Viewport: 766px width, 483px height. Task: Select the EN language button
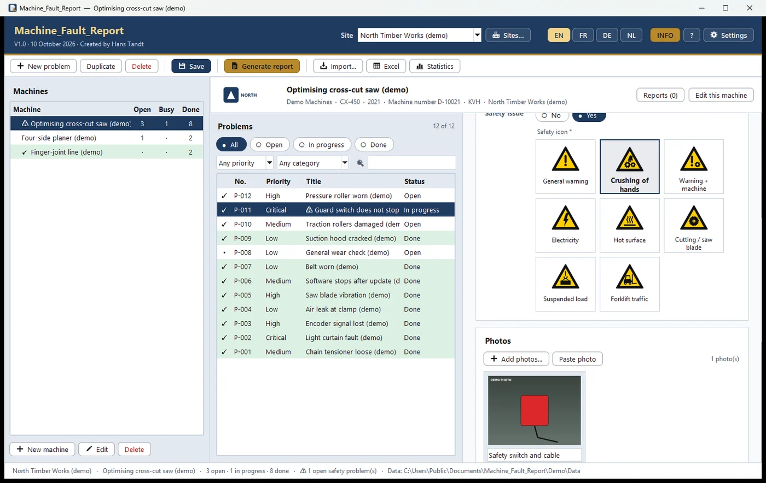[x=559, y=35]
